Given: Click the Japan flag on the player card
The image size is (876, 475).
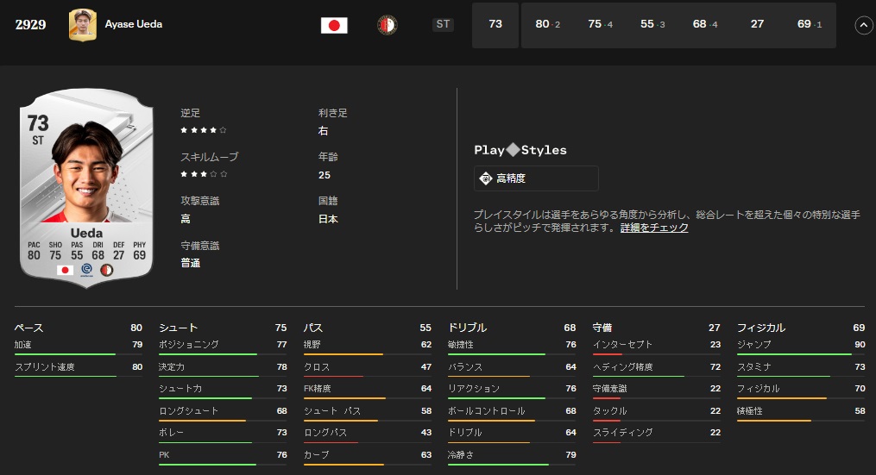Looking at the screenshot, I should click(65, 270).
